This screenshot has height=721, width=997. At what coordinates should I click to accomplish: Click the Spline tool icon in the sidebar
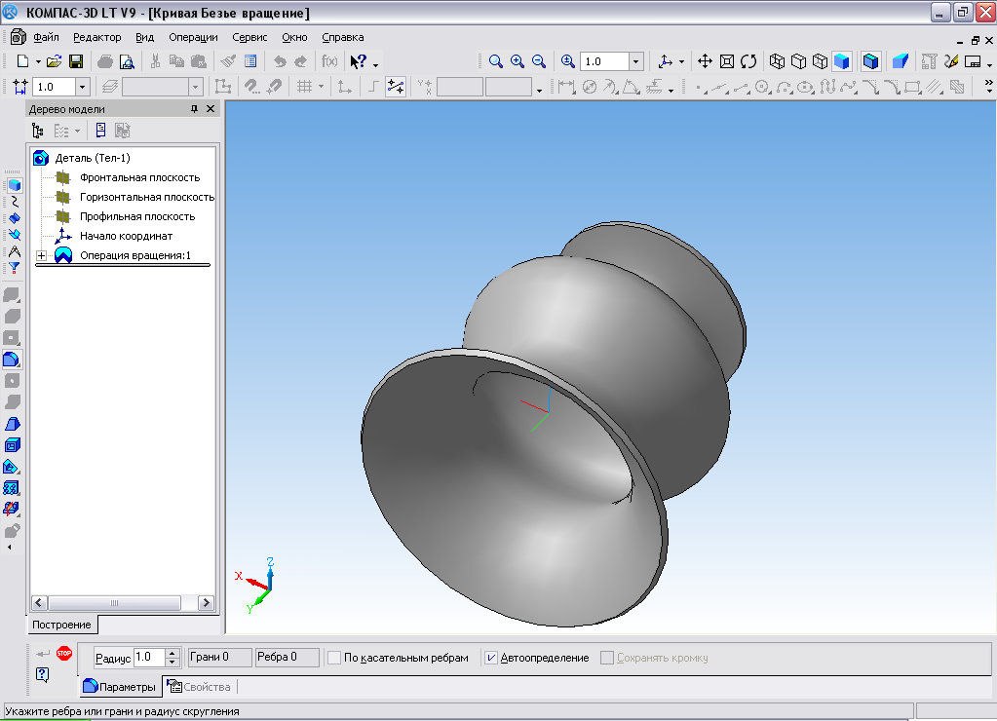coord(15,201)
